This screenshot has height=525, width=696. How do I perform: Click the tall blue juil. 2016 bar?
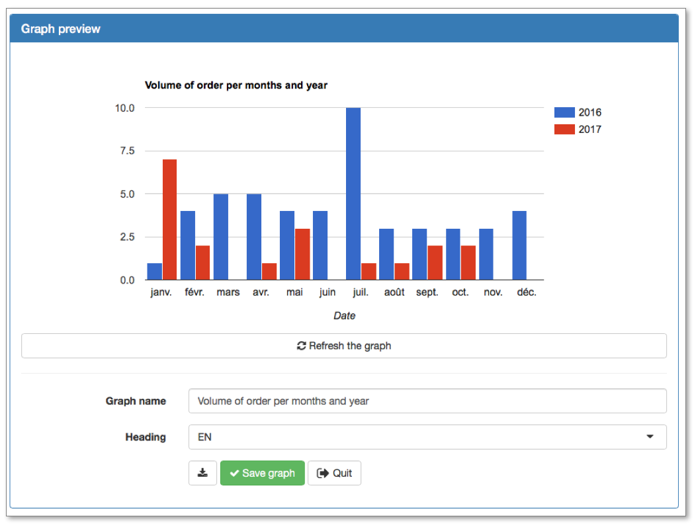[x=353, y=194]
